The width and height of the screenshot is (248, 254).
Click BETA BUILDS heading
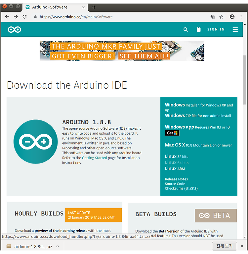156,214
